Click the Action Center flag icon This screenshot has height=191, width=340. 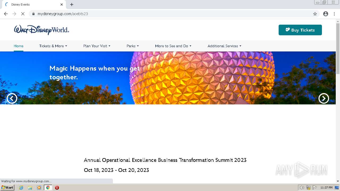315,188
